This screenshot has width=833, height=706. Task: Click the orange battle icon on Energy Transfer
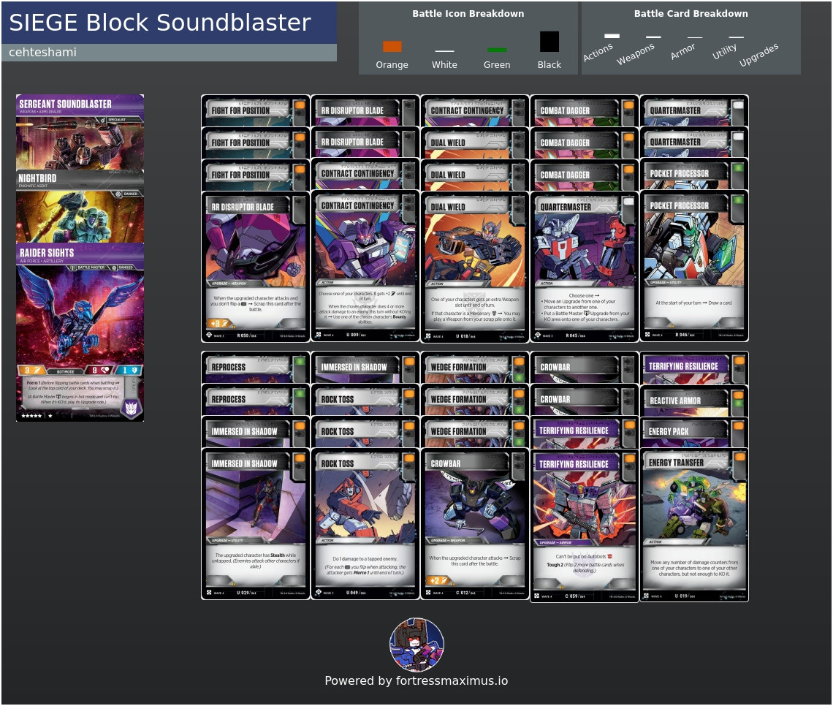[x=739, y=457]
